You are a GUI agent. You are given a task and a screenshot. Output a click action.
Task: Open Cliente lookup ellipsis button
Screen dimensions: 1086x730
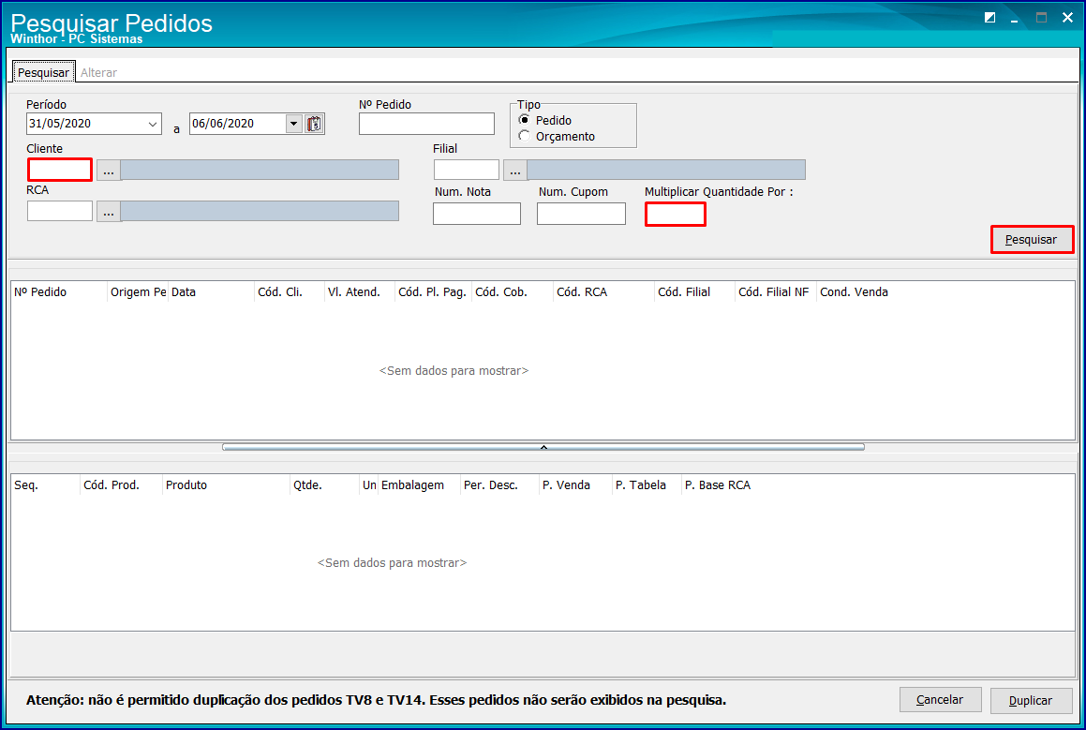tap(109, 171)
